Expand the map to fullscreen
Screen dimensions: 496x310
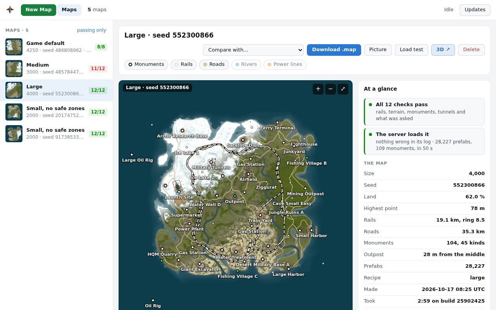[343, 89]
